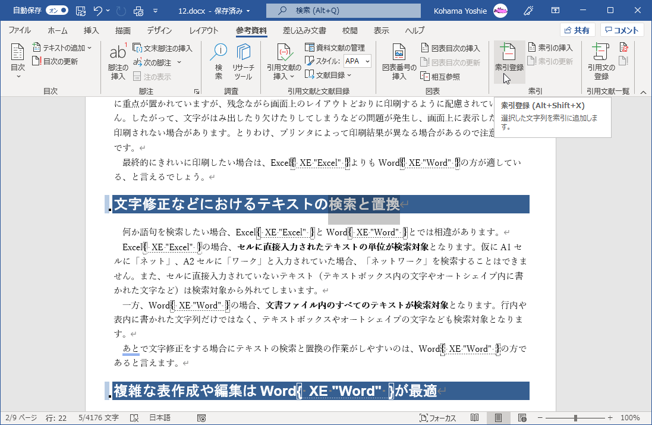Viewport: 652px width, 425px height.
Task: Click the 引用文献一覧の挿入 icon
Action: click(623, 48)
